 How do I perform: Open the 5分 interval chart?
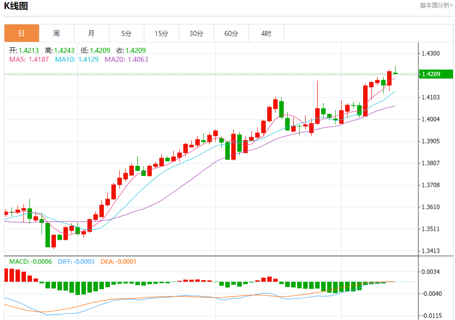click(126, 33)
